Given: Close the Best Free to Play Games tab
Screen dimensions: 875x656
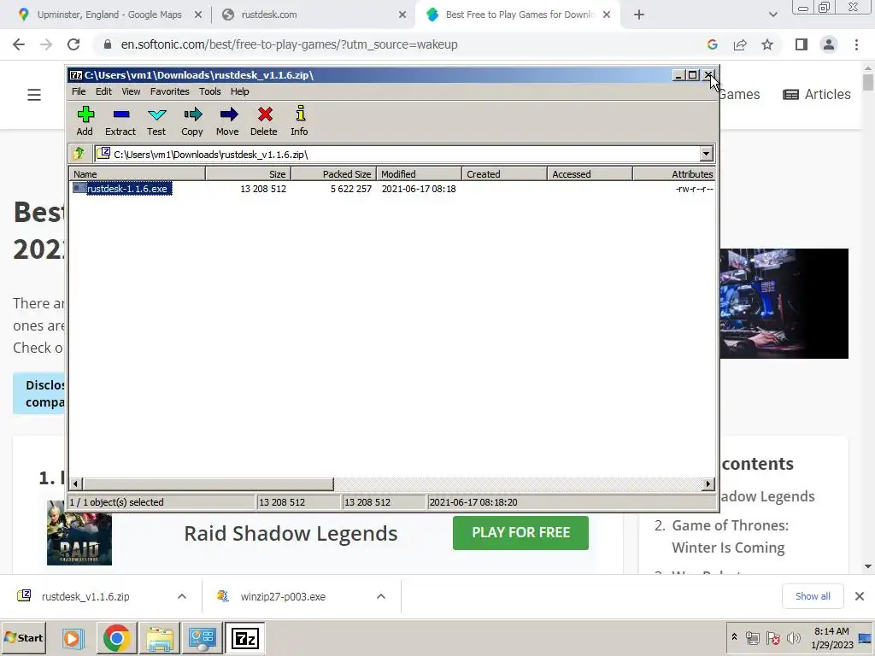Looking at the screenshot, I should tap(607, 15).
